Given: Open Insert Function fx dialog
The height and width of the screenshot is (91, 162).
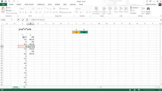Looking at the screenshot, I should click(27, 20).
